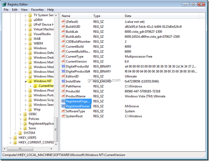Open the Help menu
Image resolution: width=209 pixels, height=161 pixels.
coord(50,10)
